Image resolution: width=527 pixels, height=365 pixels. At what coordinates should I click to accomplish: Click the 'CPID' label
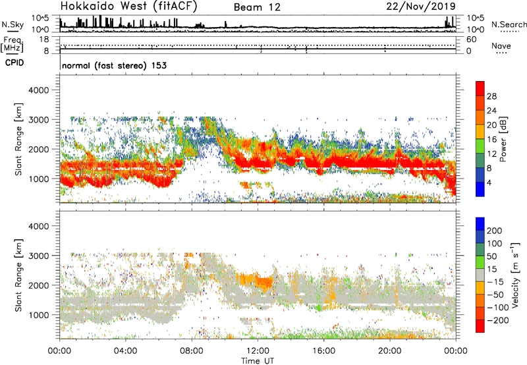coord(14,63)
